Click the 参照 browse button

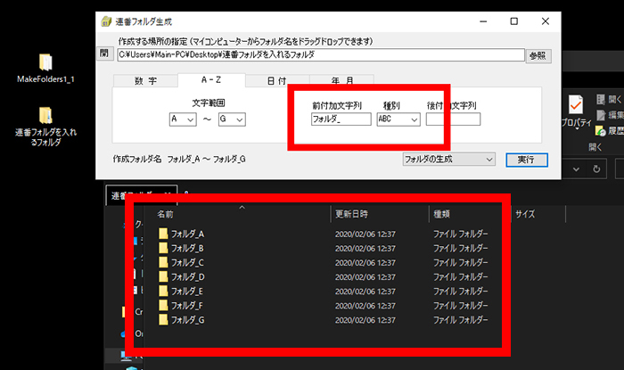point(538,55)
